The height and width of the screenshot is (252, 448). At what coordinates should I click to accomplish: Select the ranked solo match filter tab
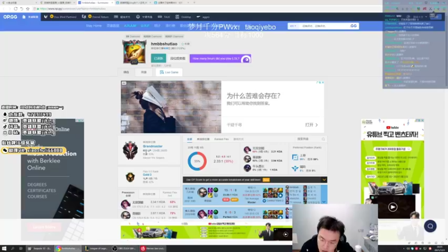[203, 139]
